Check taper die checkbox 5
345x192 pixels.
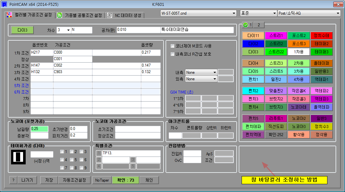[72, 160]
